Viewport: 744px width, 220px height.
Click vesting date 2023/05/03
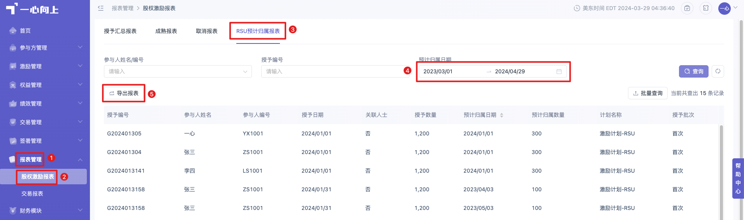(x=478, y=208)
